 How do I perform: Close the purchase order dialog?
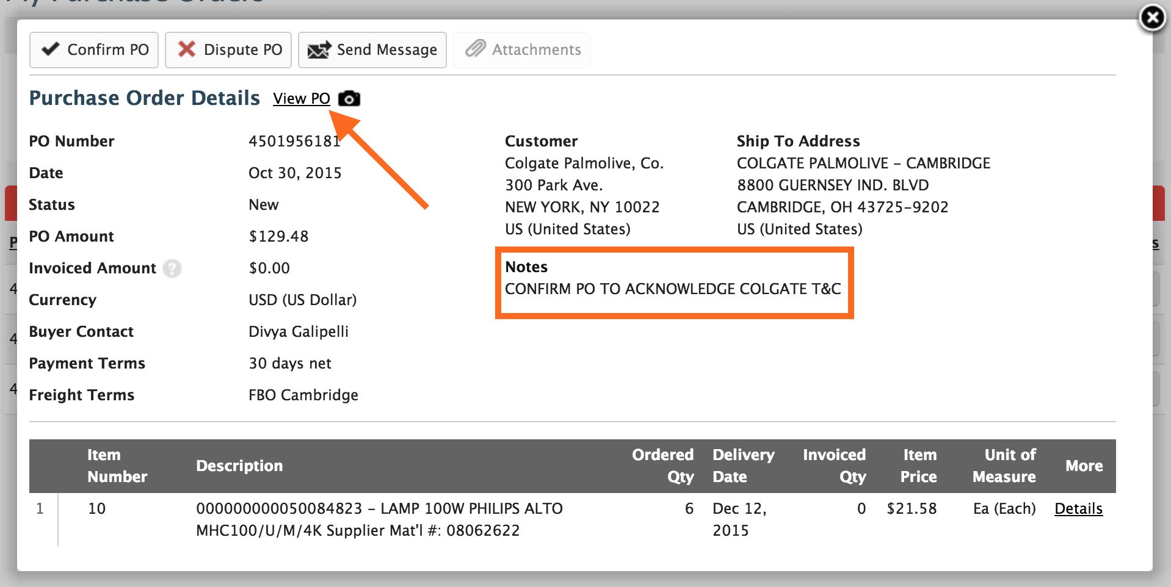pyautogui.click(x=1152, y=18)
